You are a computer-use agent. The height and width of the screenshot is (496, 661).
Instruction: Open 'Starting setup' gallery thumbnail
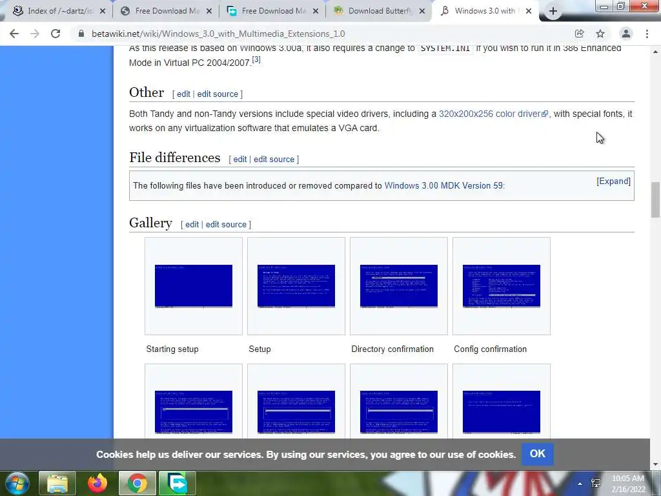tap(194, 286)
